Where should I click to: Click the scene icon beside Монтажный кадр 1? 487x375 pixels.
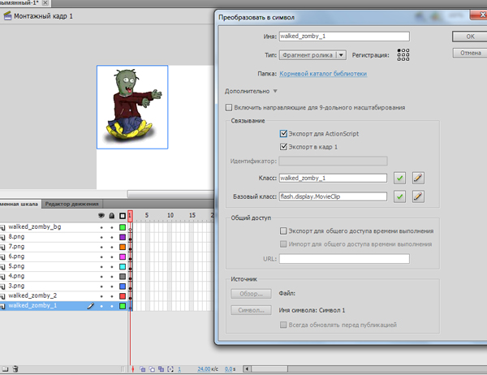7,16
